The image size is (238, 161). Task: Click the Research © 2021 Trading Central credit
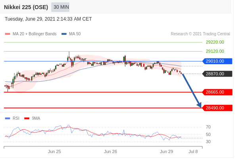click(200, 34)
